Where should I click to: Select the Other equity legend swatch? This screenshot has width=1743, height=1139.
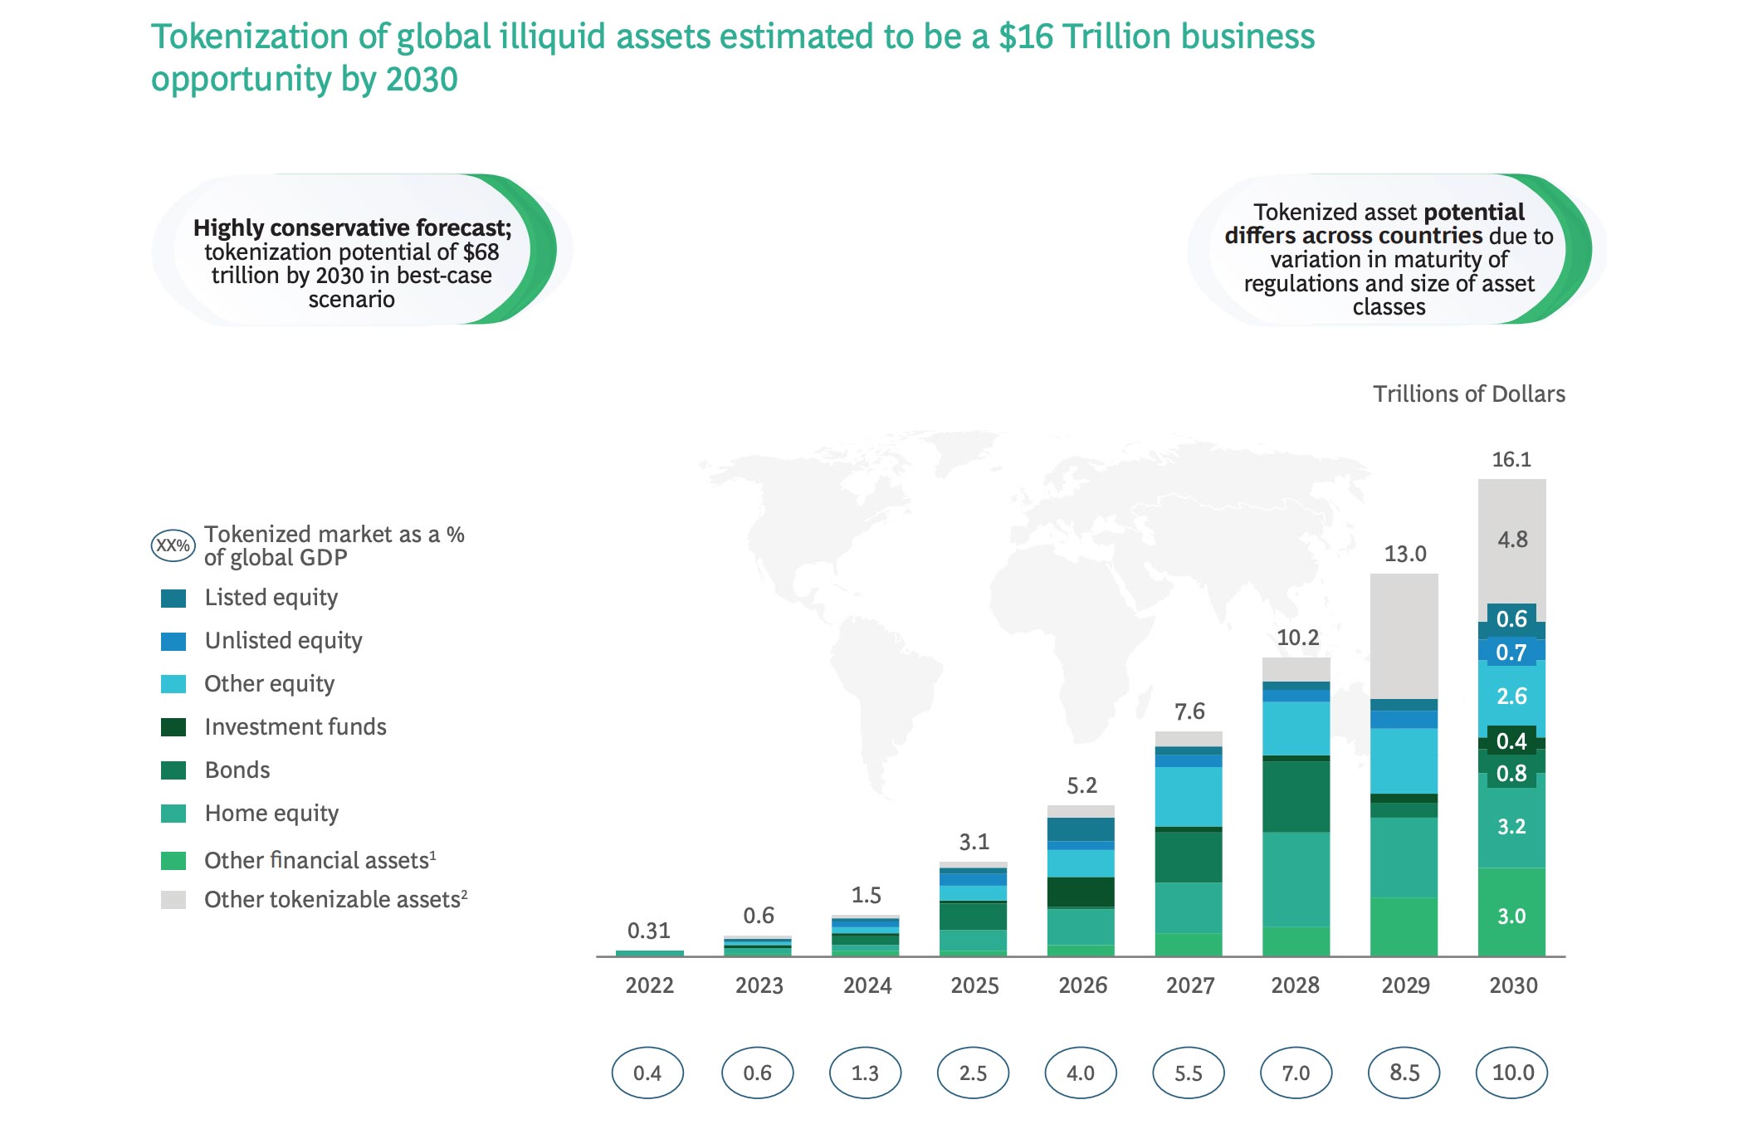pyautogui.click(x=173, y=684)
